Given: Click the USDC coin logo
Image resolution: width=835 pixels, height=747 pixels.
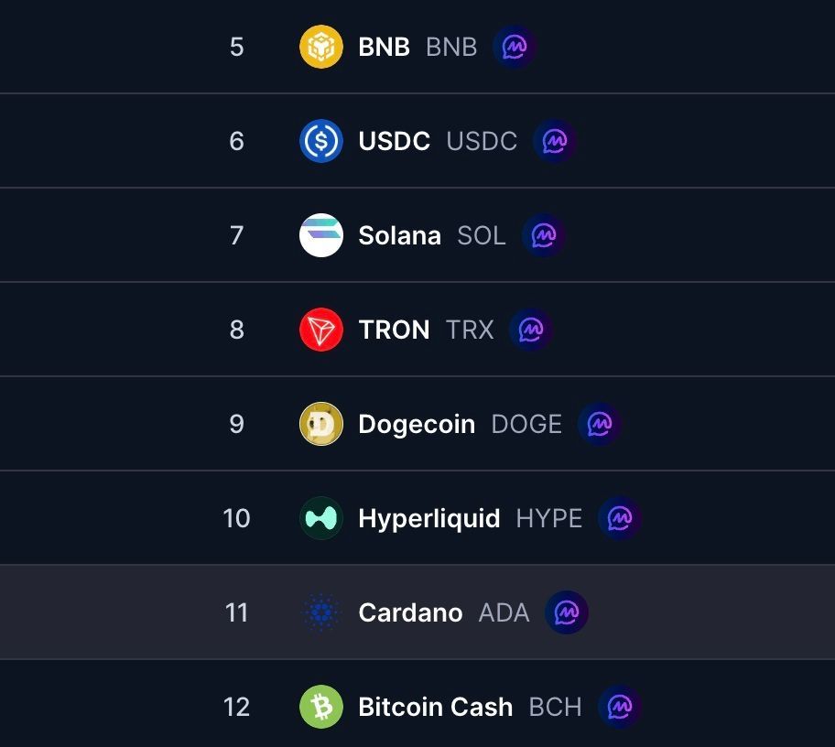Looking at the screenshot, I should coord(321,141).
